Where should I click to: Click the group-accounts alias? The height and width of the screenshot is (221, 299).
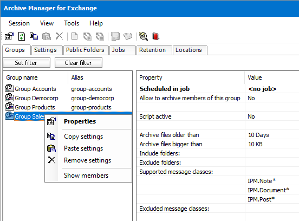point(92,89)
